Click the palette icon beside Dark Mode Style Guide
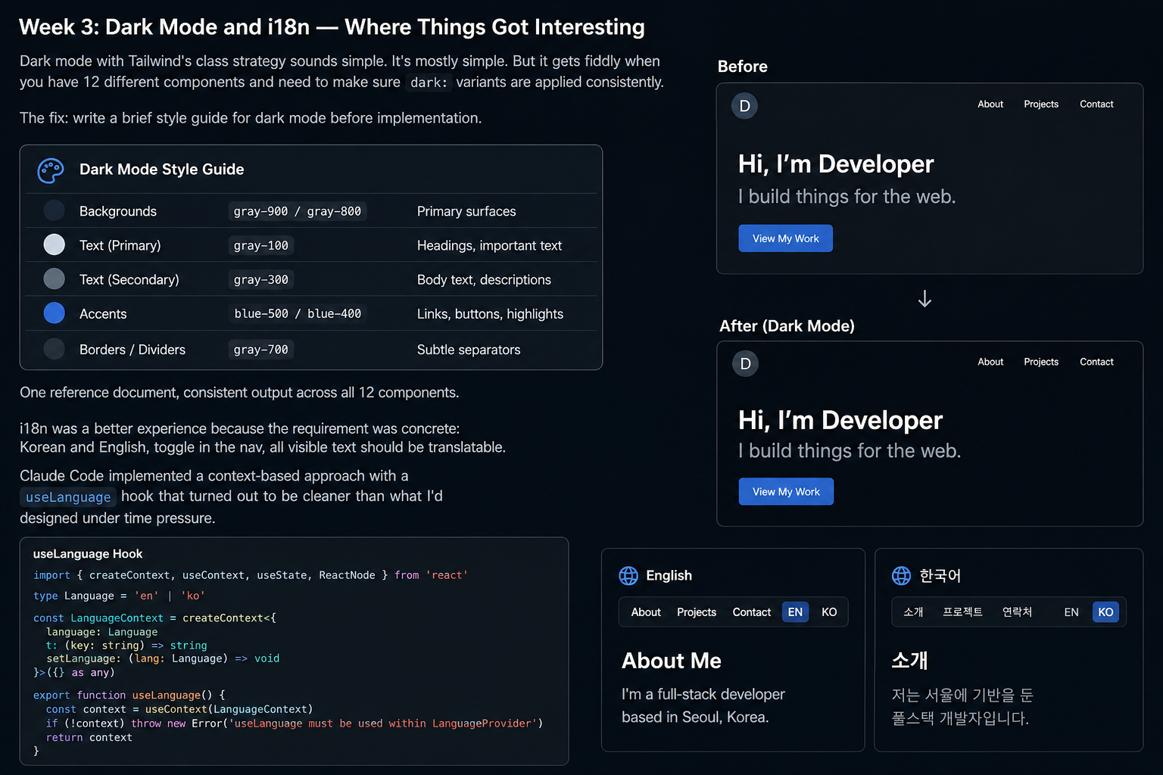 tap(51, 170)
